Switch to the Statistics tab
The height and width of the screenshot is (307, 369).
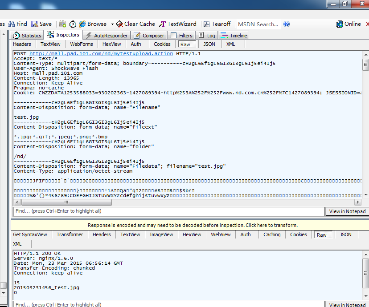pyautogui.click(x=27, y=36)
